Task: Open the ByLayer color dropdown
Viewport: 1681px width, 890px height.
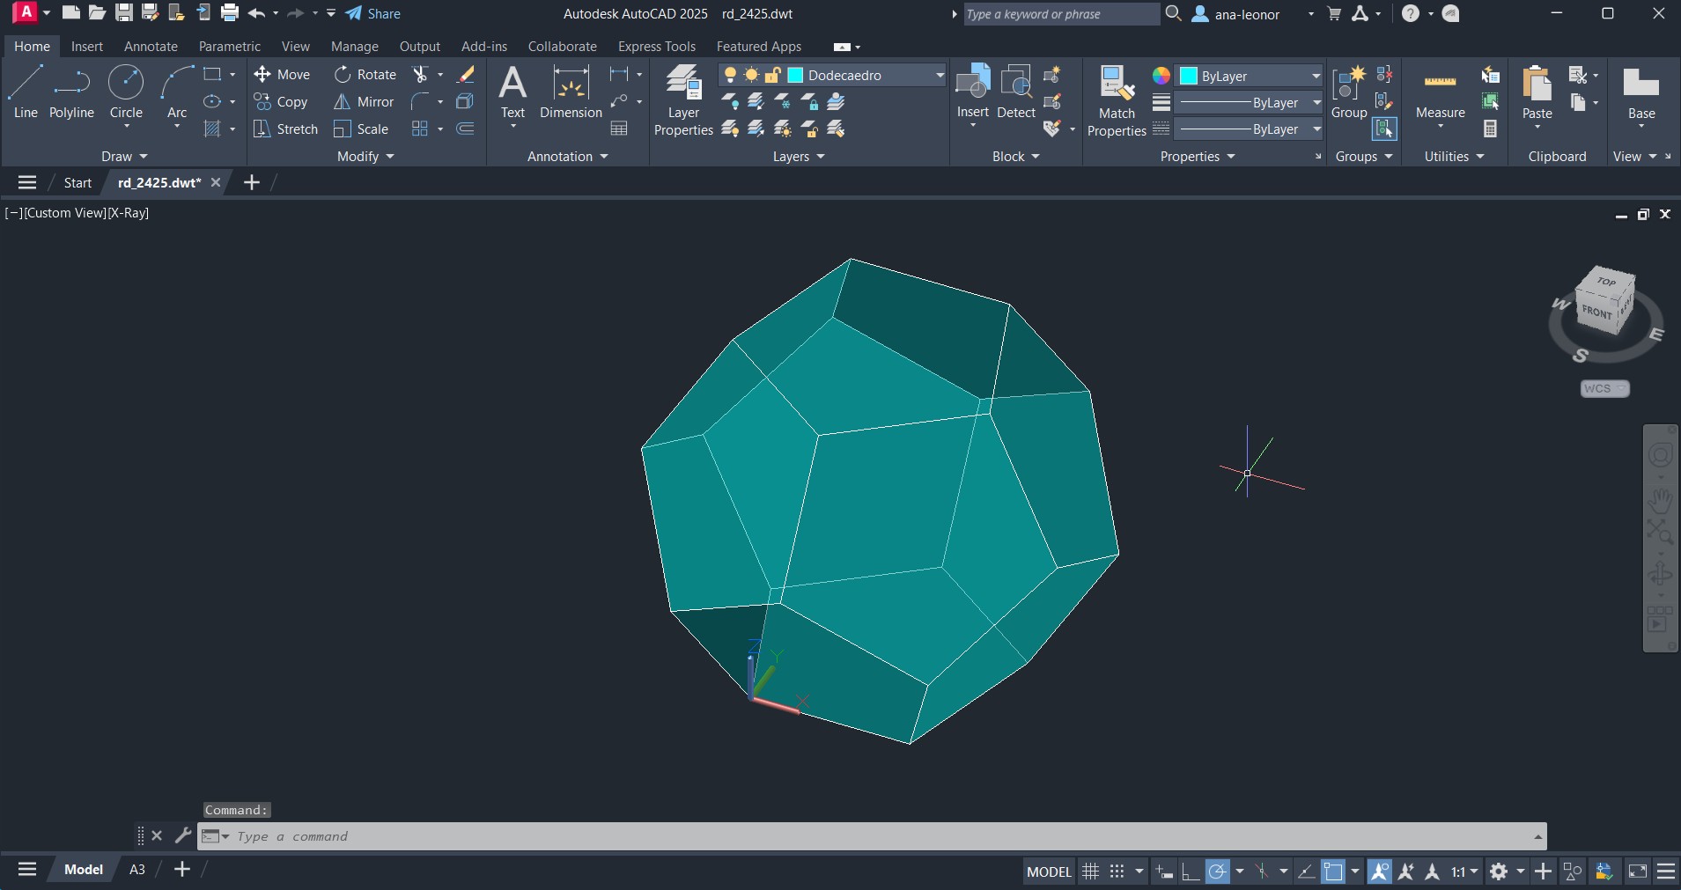Action: tap(1316, 76)
